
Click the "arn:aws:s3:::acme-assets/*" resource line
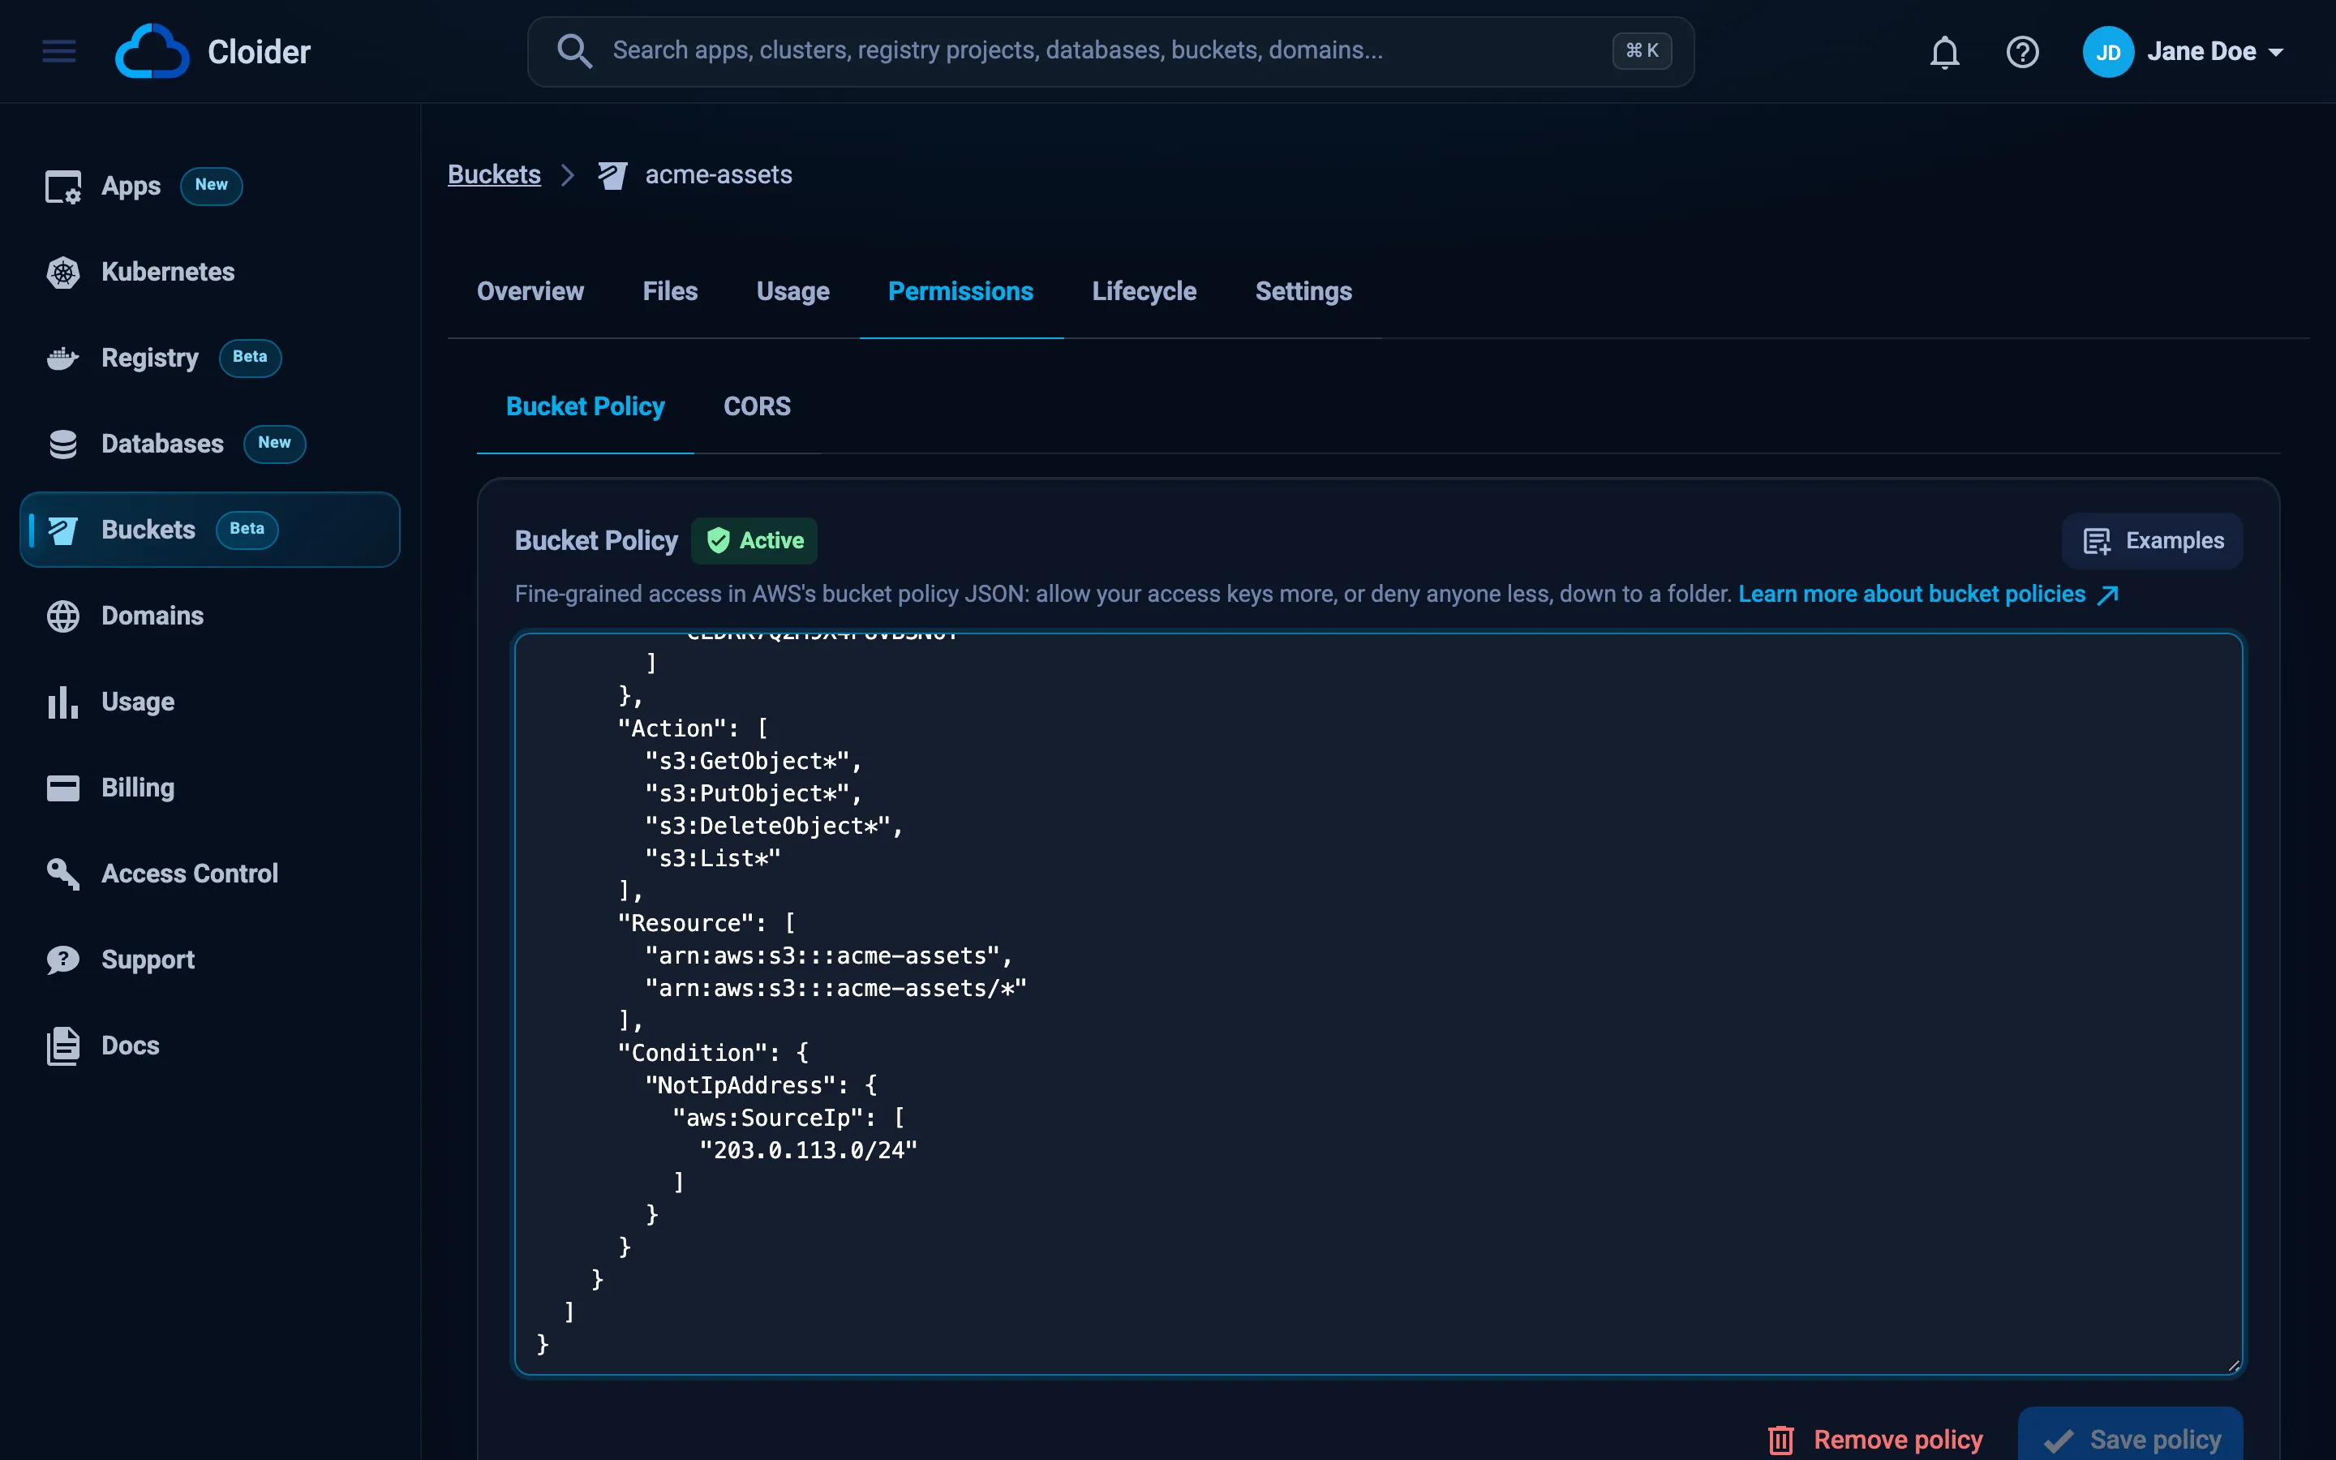835,988
